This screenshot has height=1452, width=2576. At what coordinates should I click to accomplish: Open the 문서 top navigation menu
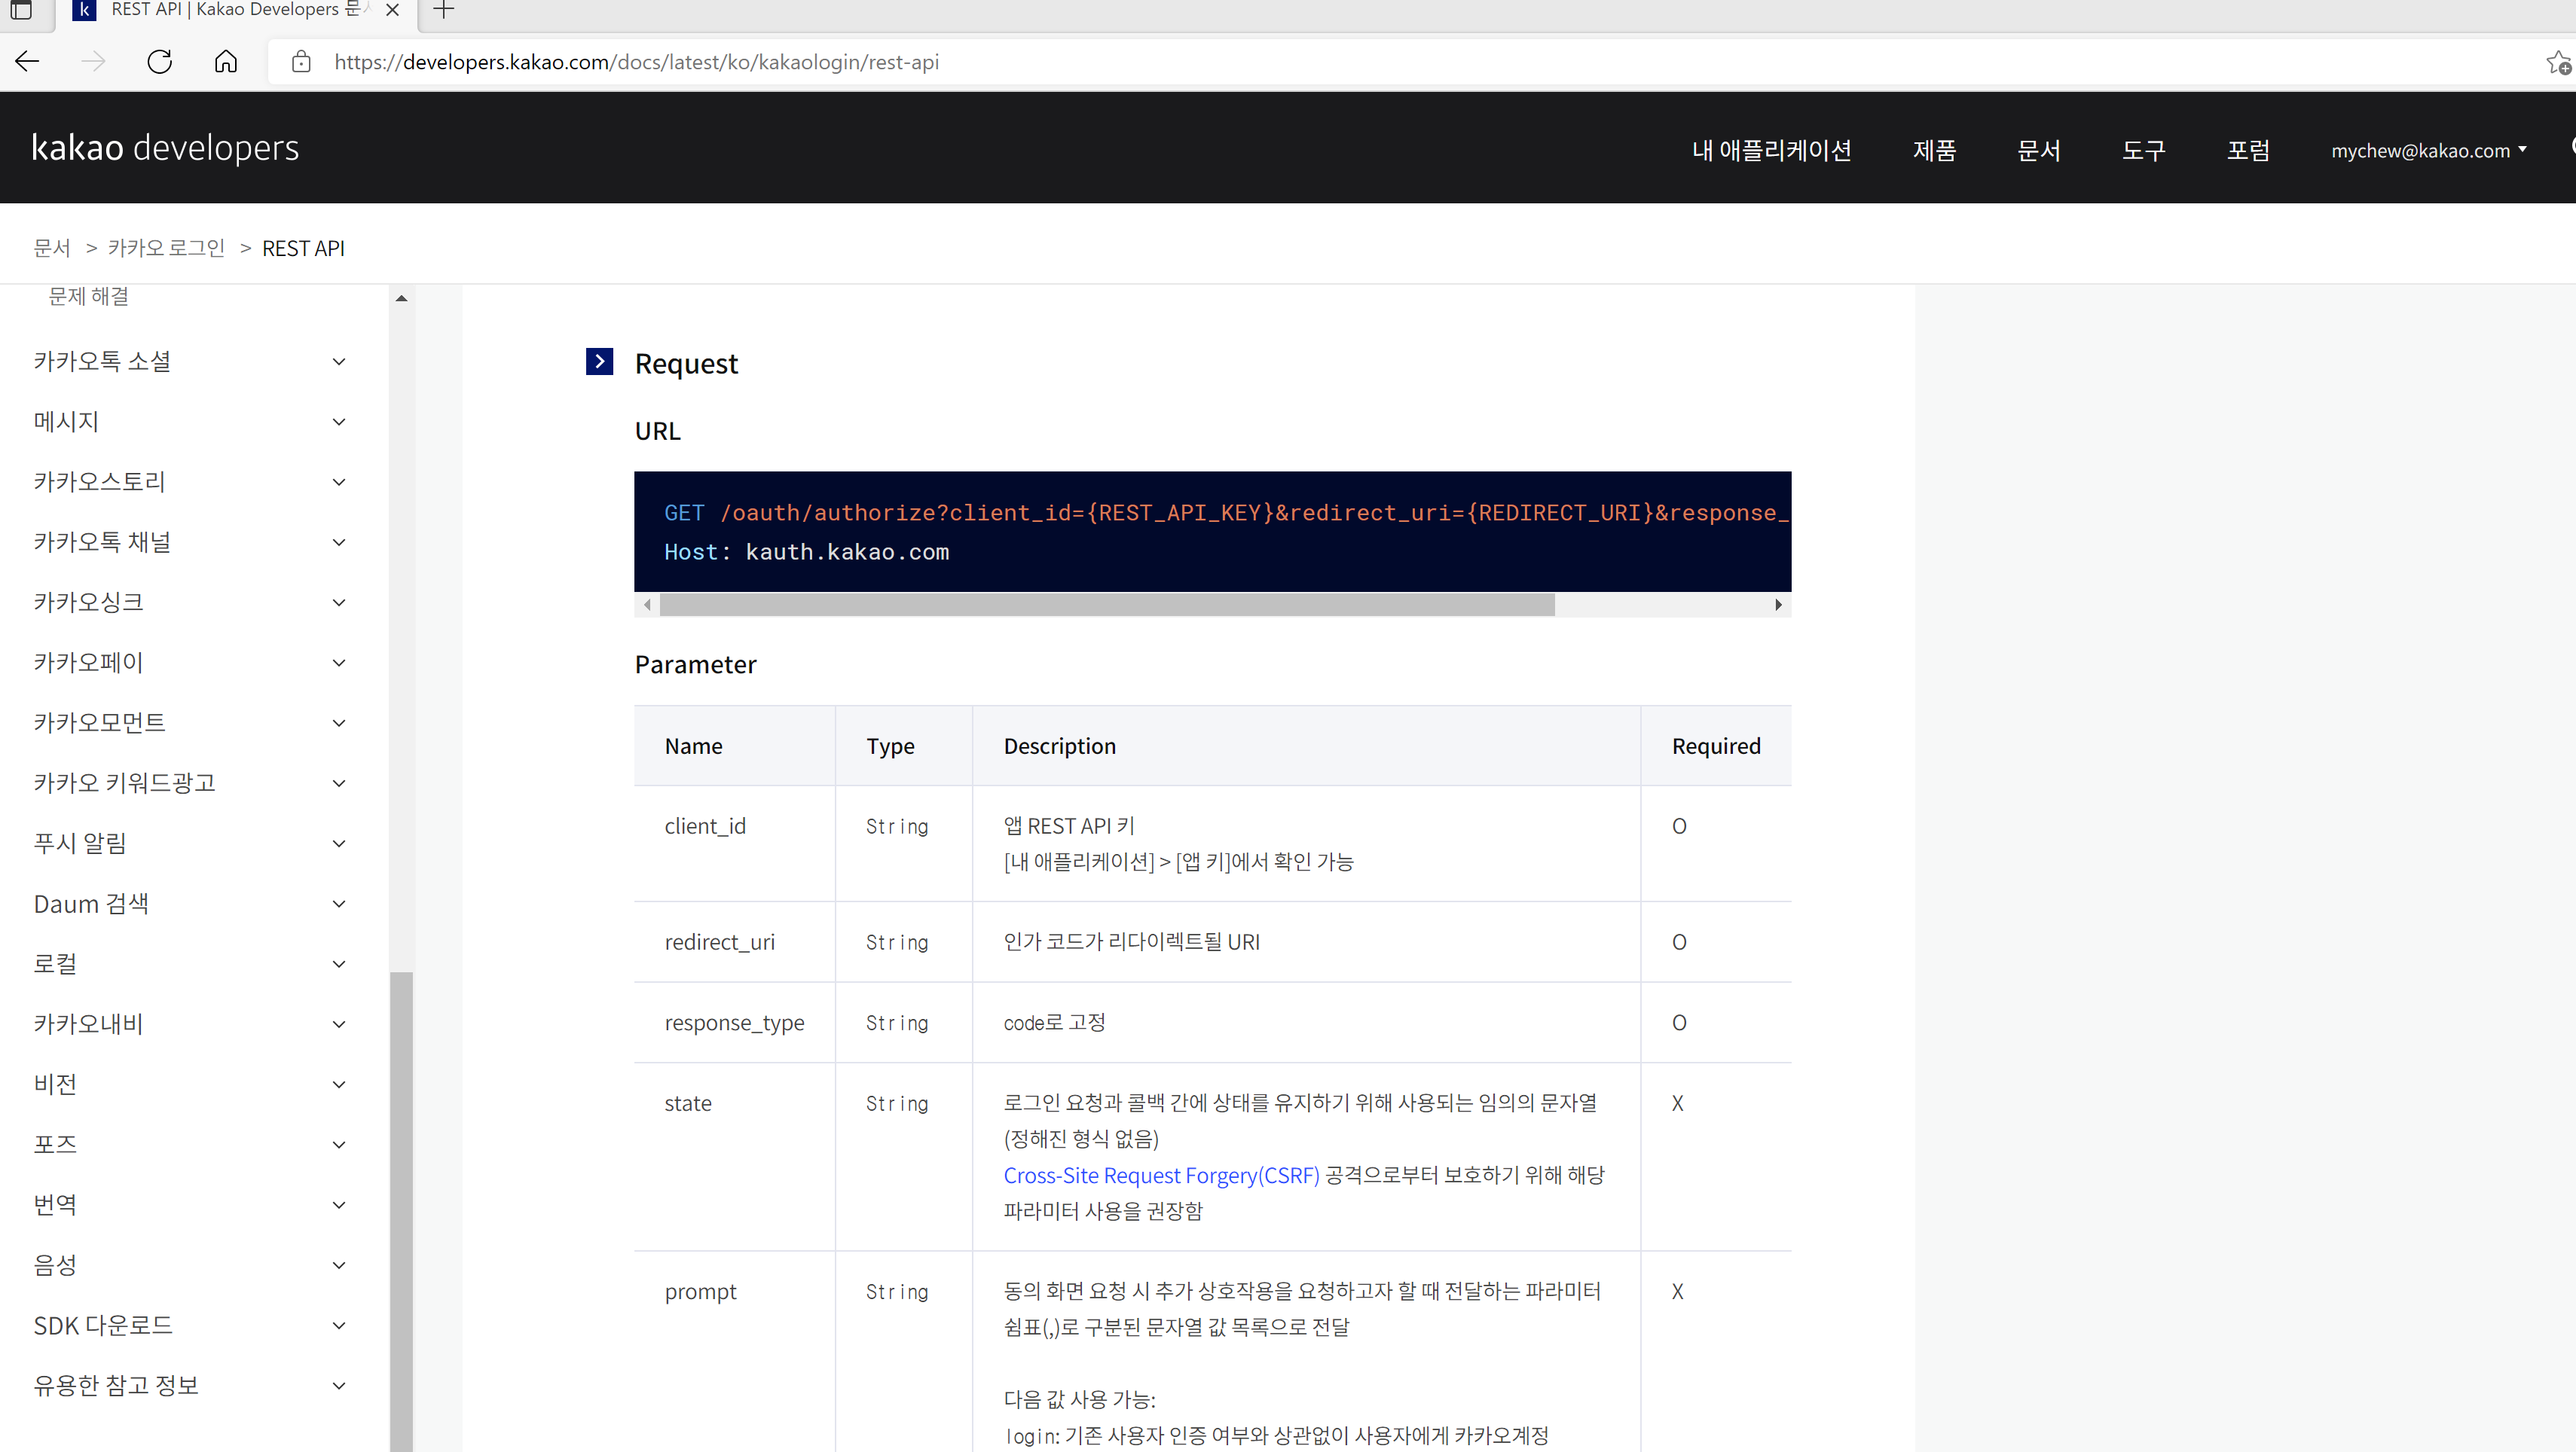tap(2038, 151)
